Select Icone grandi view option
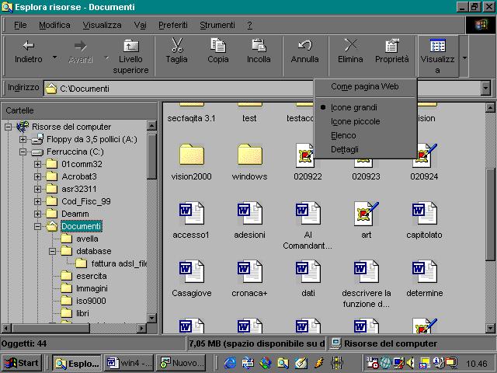Image resolution: width=497 pixels, height=373 pixels. point(365,107)
